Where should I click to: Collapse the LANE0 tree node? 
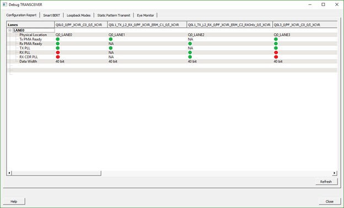pyautogui.click(x=10, y=30)
